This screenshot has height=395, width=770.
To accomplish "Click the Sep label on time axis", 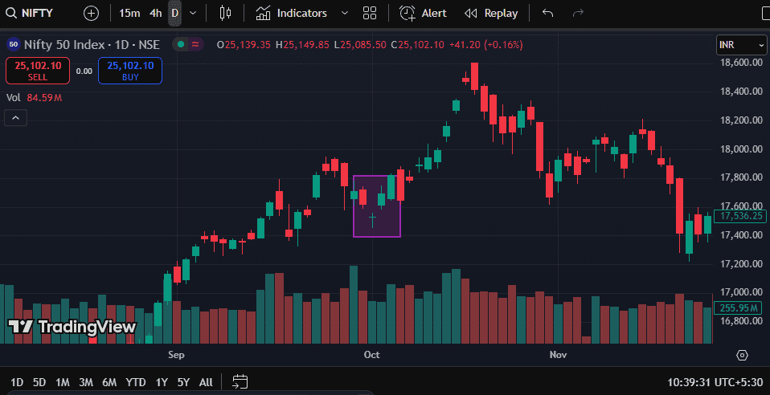I will click(x=176, y=355).
